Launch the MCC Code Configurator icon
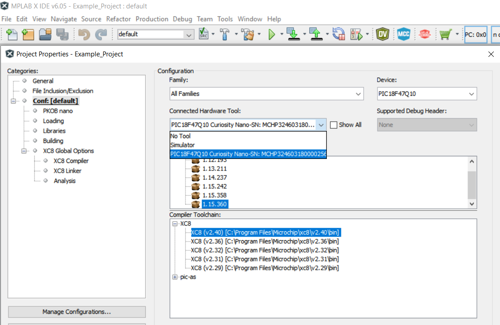The image size is (500, 325). pos(403,34)
